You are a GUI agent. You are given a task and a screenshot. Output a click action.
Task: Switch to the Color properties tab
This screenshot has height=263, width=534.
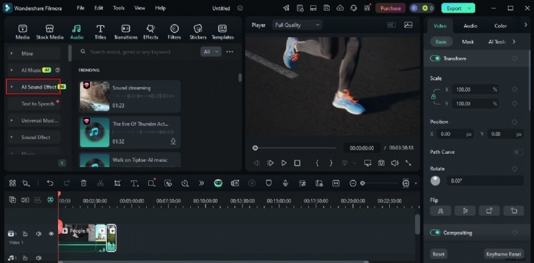501,26
